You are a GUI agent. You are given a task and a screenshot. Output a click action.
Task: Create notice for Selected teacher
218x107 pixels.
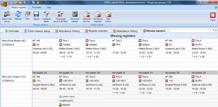86,15
